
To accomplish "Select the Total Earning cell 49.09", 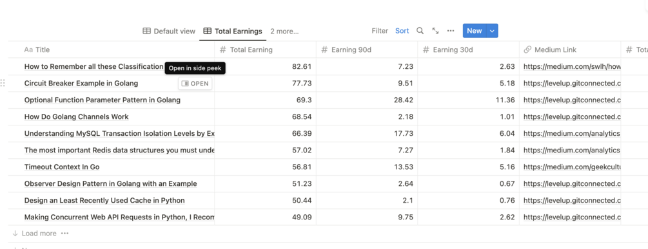I will tap(265, 217).
